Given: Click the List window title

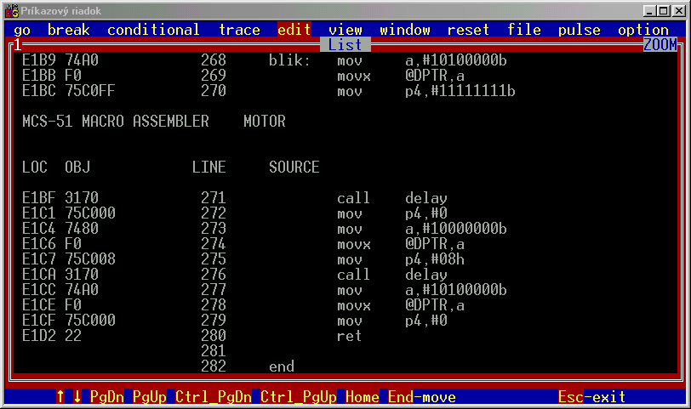Looking at the screenshot, I should [345, 45].
